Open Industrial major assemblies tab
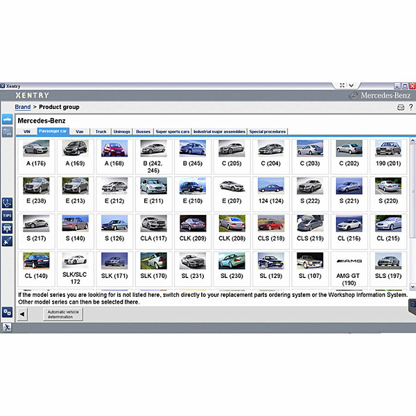416x416 pixels. click(219, 132)
